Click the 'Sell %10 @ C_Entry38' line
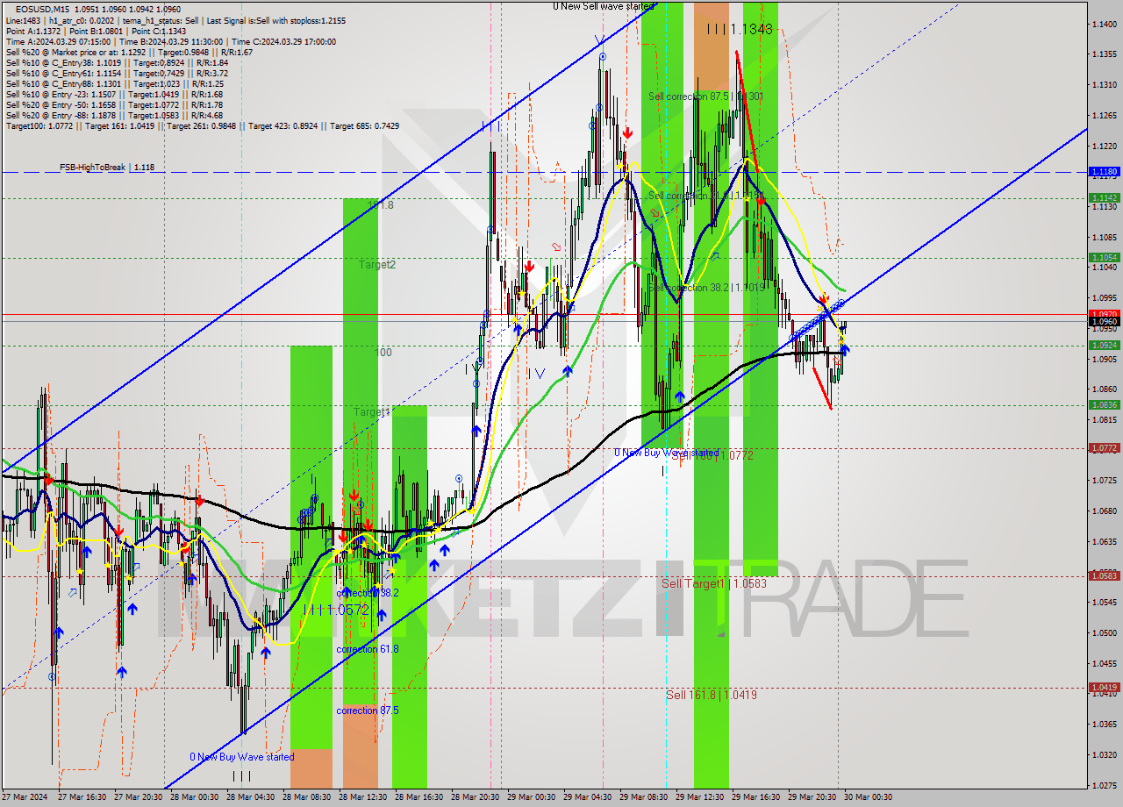Screen dimensions: 1123x807 point(117,63)
